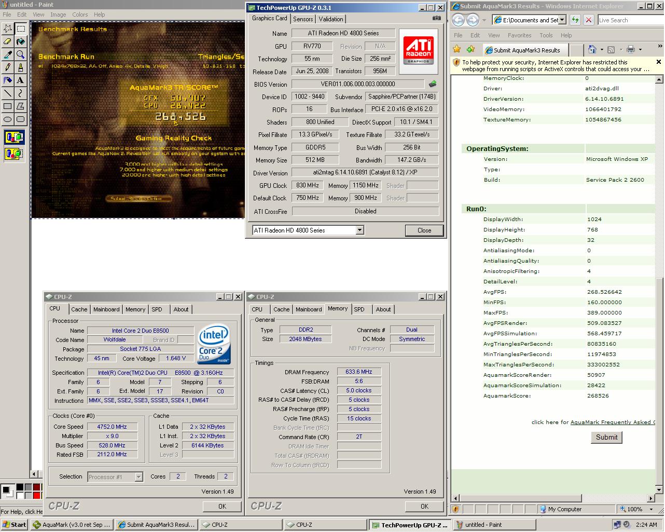Open the Favorites menu in Internet Explorer
665x532 pixels.
click(x=519, y=35)
